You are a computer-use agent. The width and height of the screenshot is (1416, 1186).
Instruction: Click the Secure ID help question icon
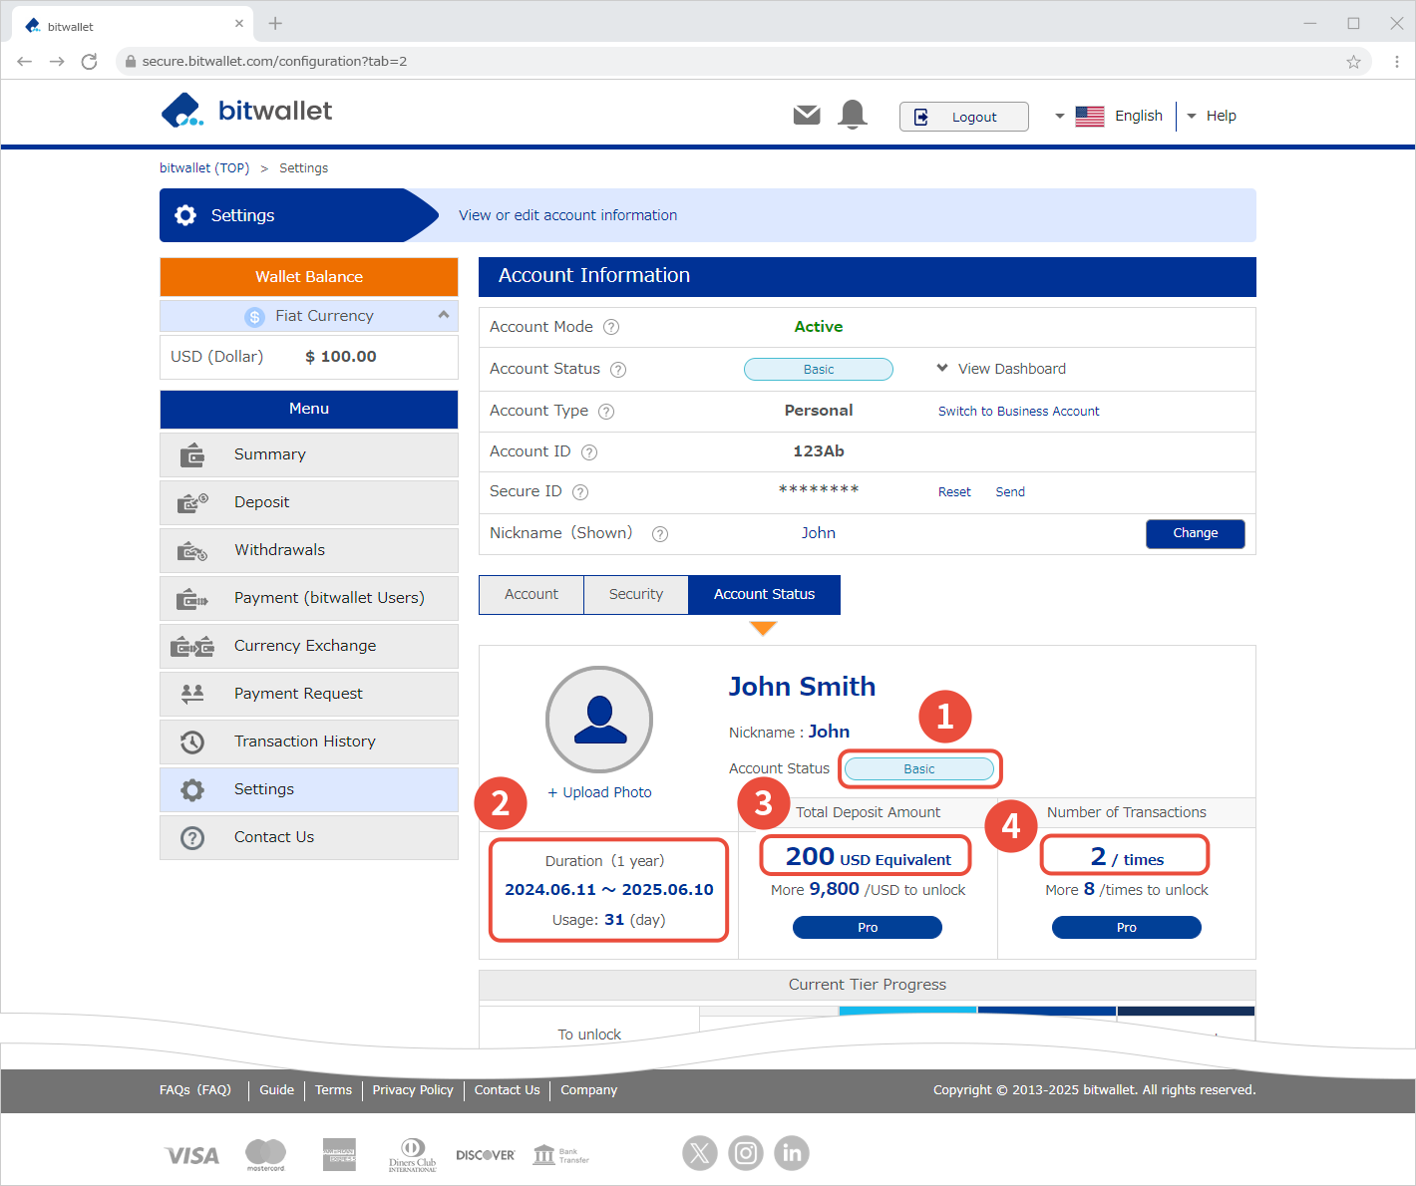click(x=580, y=492)
